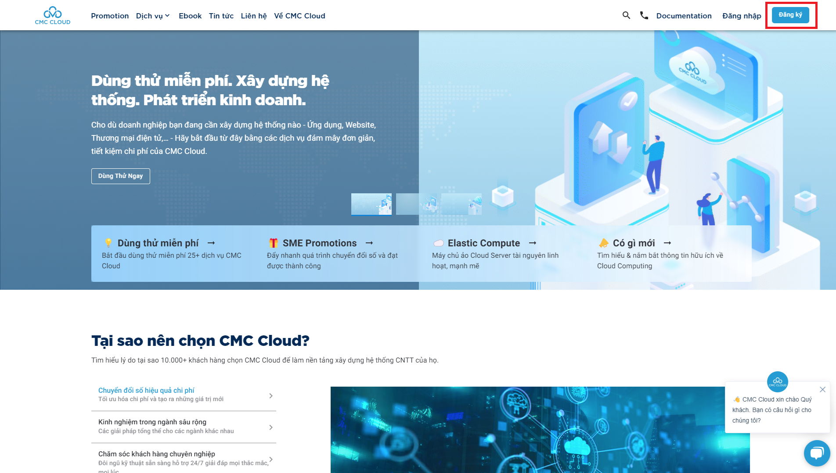Open the Ebook menu item
836x473 pixels.
coord(190,16)
